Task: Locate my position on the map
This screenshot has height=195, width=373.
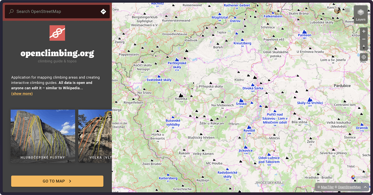Action: (364, 57)
